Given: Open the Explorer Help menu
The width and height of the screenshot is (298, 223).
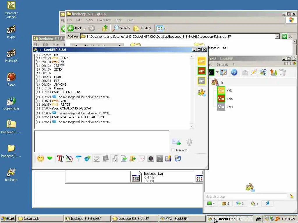Looking at the screenshot, I should point(130,20).
